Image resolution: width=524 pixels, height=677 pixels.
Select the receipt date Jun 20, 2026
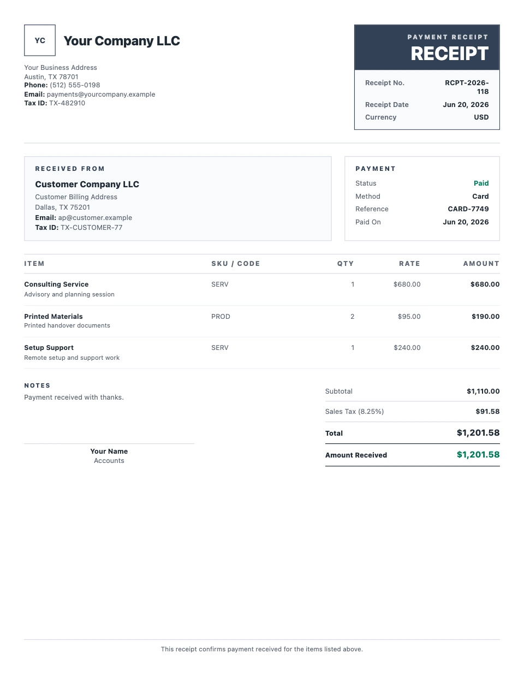[x=466, y=105]
